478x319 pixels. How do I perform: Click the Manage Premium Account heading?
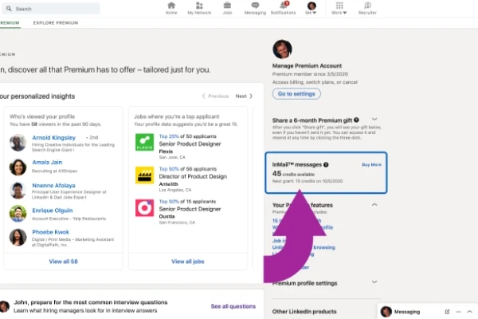[307, 65]
